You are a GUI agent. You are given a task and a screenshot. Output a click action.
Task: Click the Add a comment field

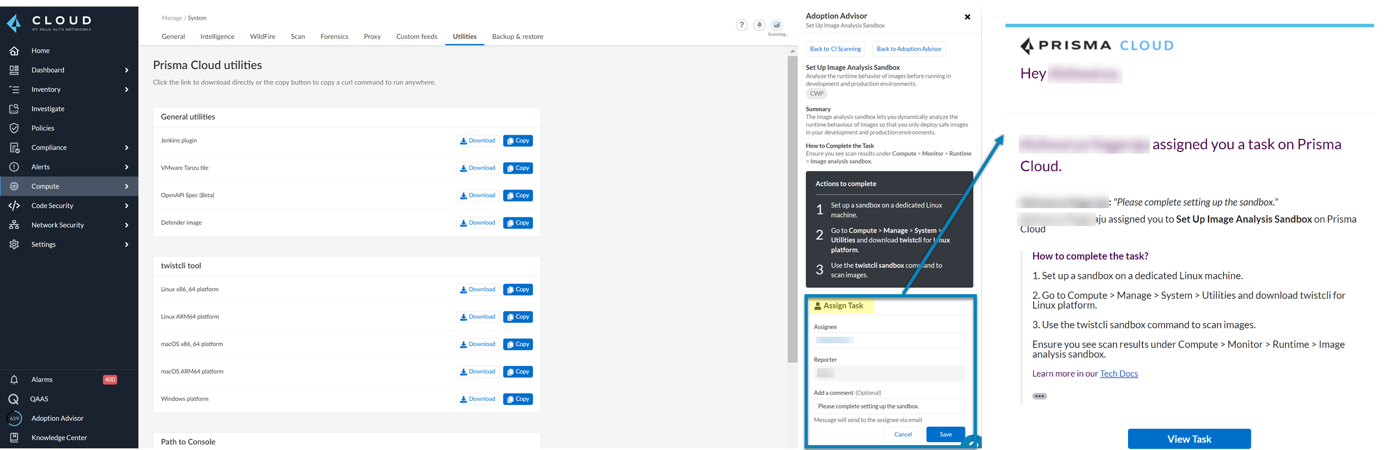[x=889, y=406]
